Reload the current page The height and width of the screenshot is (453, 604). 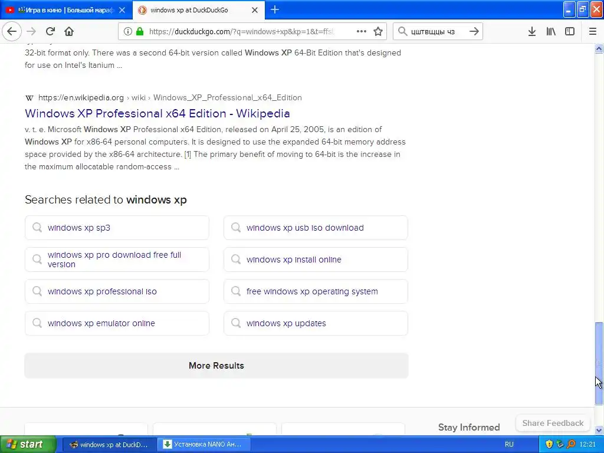point(51,32)
